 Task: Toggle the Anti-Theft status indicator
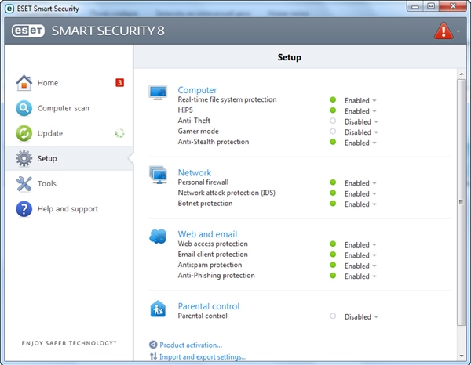(333, 121)
